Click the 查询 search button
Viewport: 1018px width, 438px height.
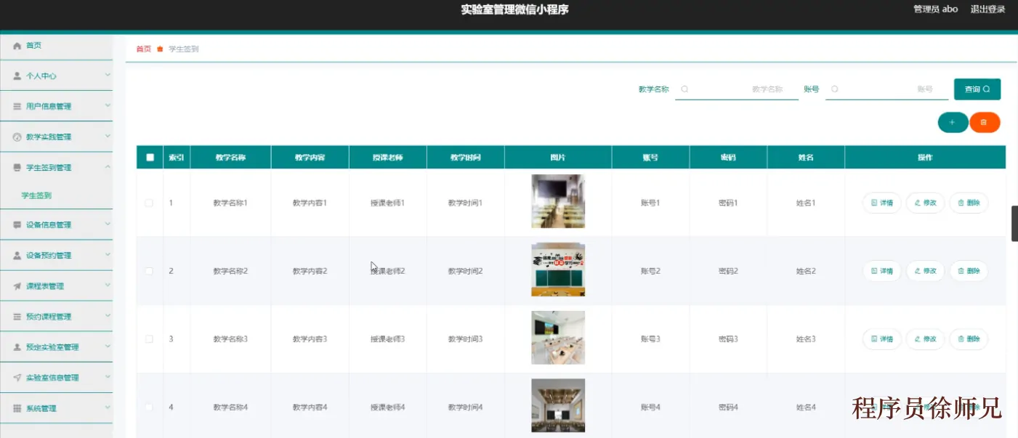click(x=977, y=89)
